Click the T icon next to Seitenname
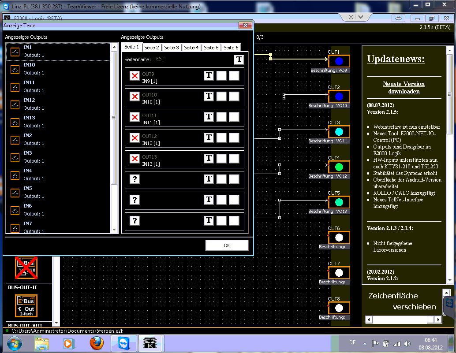 [239, 59]
